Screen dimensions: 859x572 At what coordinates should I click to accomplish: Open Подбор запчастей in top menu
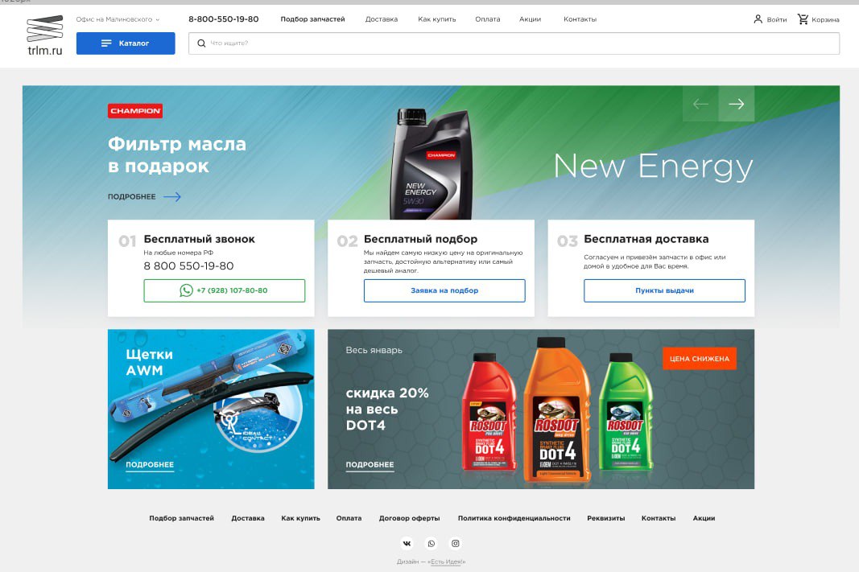pyautogui.click(x=313, y=19)
